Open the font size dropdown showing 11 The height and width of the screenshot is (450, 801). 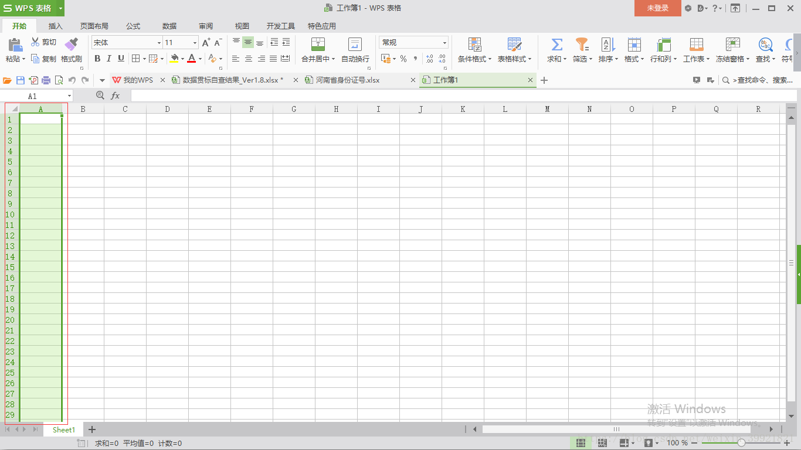coord(195,42)
